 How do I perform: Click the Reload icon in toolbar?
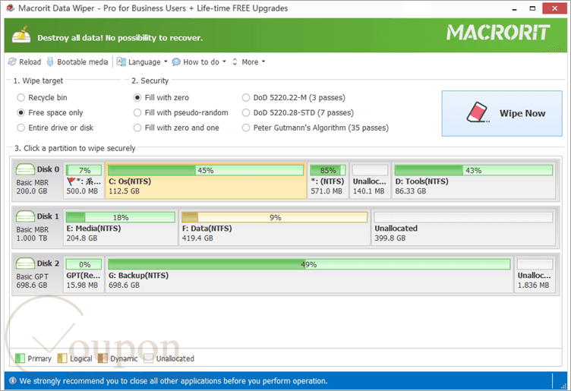tap(12, 62)
